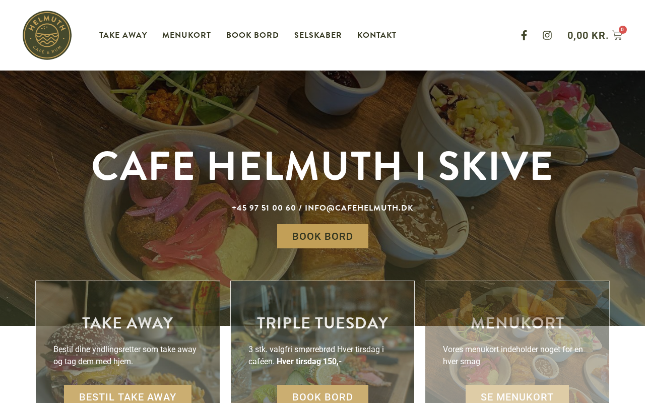This screenshot has width=645, height=403.
Task: Click the Menukort card heading
Action: pos(517,323)
